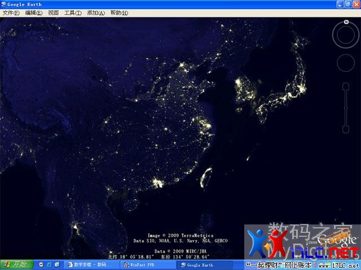Click Google Earth title bar icon
Image resolution: width=361 pixels, height=270 pixels.
click(x=4, y=4)
